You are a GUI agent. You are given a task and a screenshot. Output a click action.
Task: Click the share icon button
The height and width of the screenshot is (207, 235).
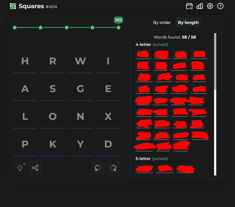click(35, 168)
